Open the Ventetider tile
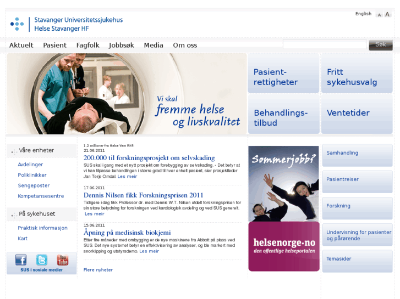 coord(357,114)
